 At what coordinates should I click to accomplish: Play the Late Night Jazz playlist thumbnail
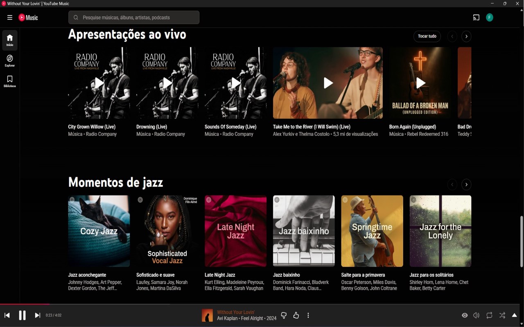(x=235, y=231)
